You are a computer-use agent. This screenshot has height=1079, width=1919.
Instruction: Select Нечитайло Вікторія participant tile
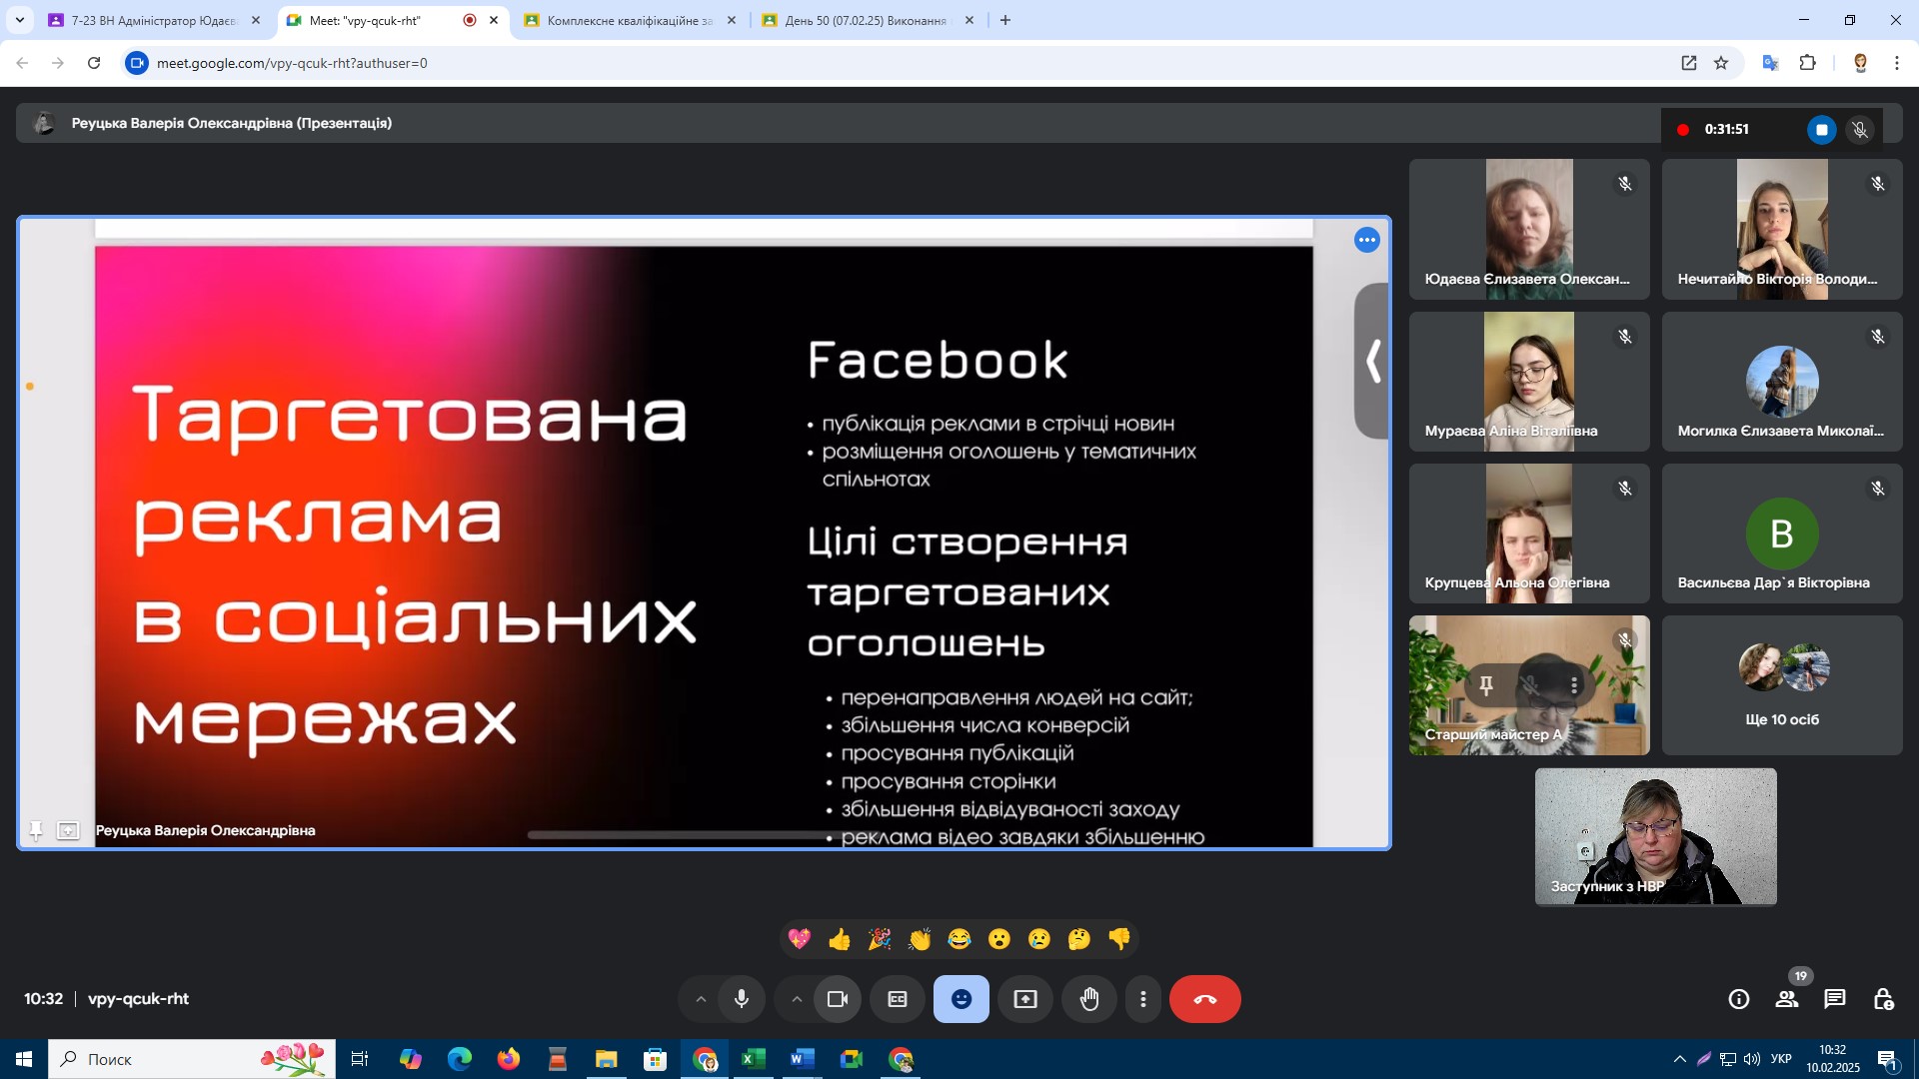[x=1782, y=229]
